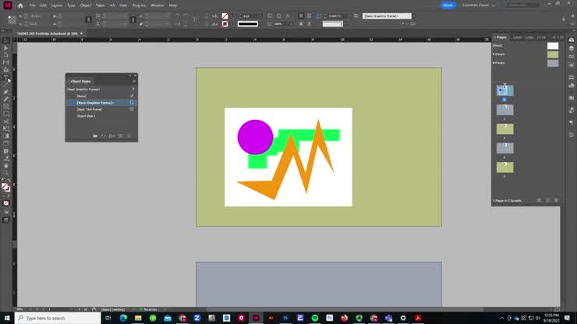Select the Gradient Swatch tool
Screen dimensions: 577x324
click(x=6, y=136)
